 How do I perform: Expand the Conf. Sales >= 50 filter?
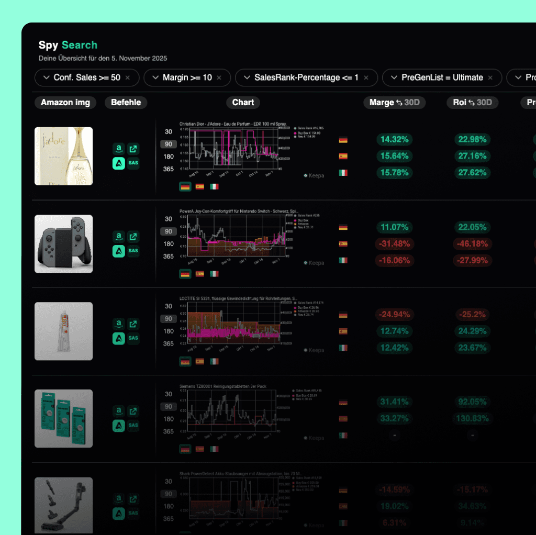[46, 77]
